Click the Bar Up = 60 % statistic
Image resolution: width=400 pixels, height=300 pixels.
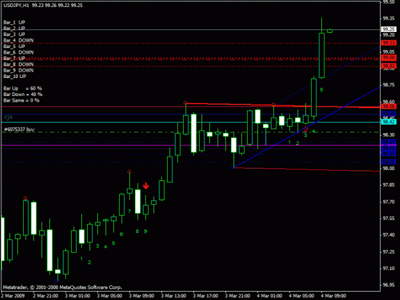22,88
